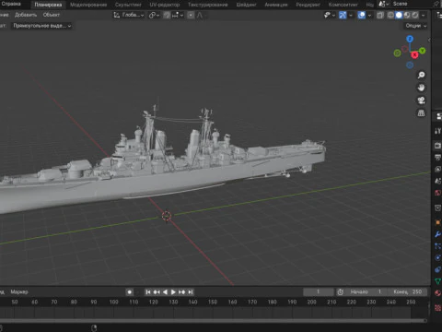Select solid viewport shading

(399, 15)
